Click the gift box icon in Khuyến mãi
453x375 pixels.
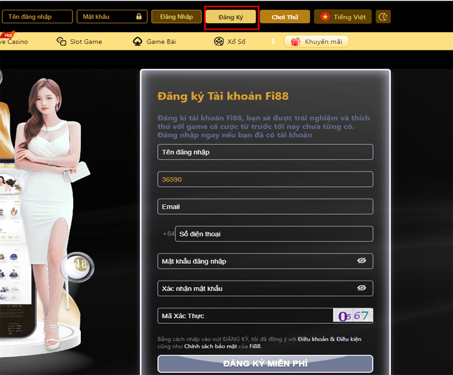pos(295,42)
